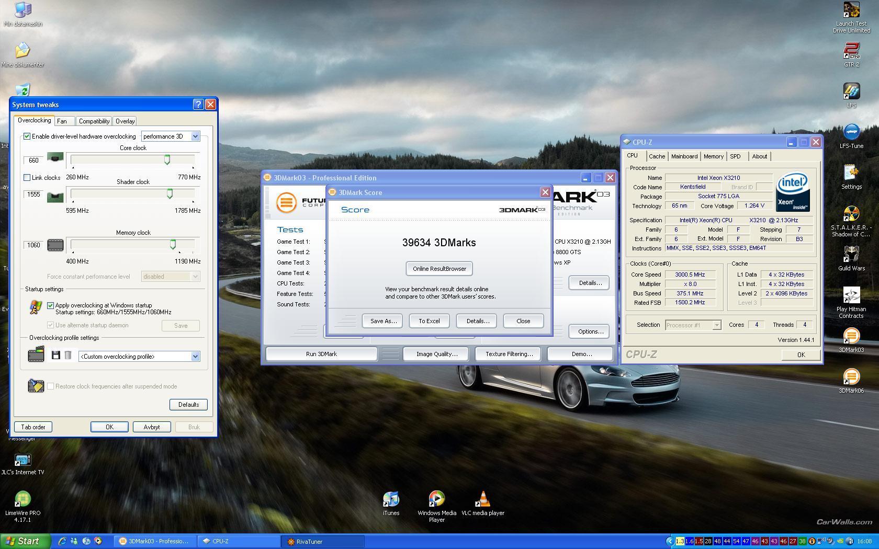
Task: Open 3DMark06 desktop shortcut
Action: pyautogui.click(x=851, y=381)
